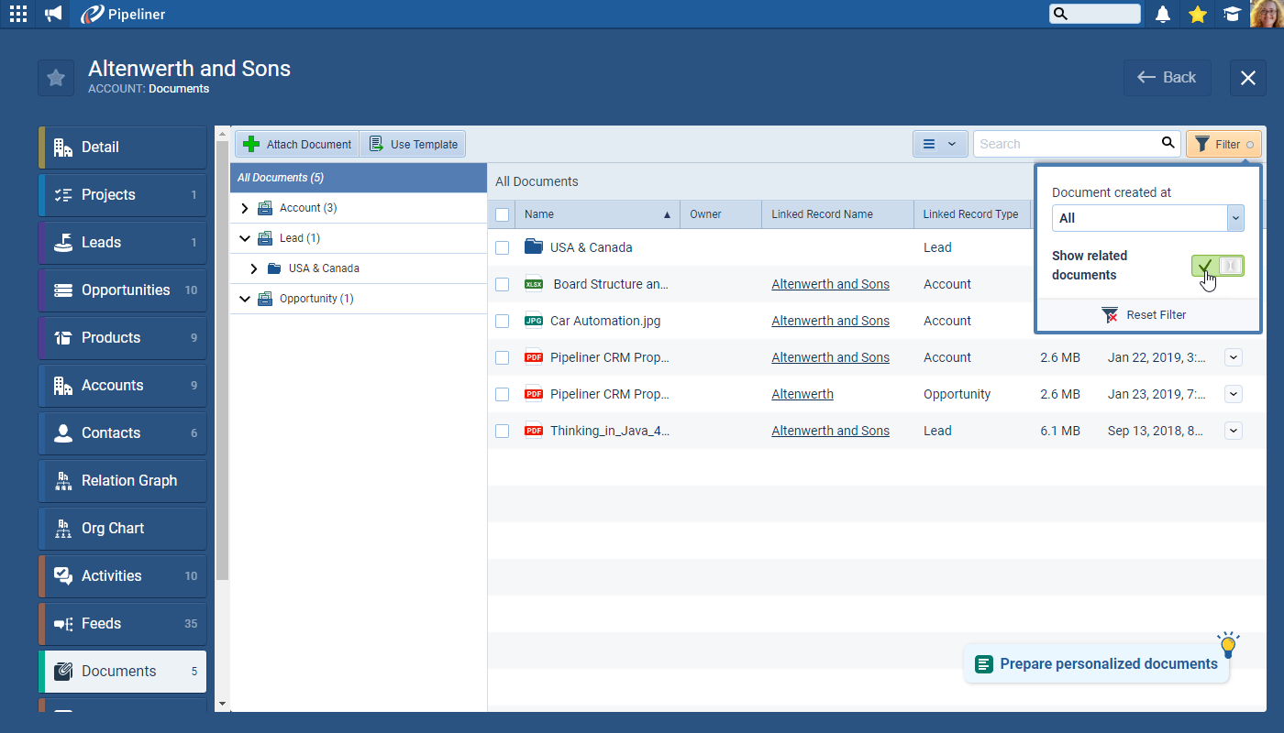Click the announcements megaphone icon
The width and height of the screenshot is (1284, 733).
tap(53, 14)
